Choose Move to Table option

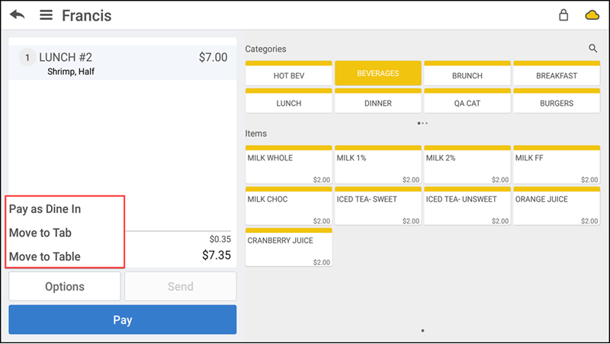pyautogui.click(x=45, y=256)
